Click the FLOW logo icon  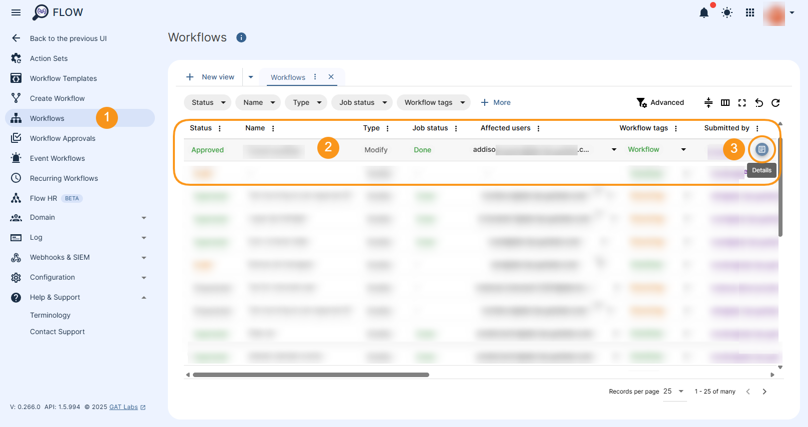40,12
